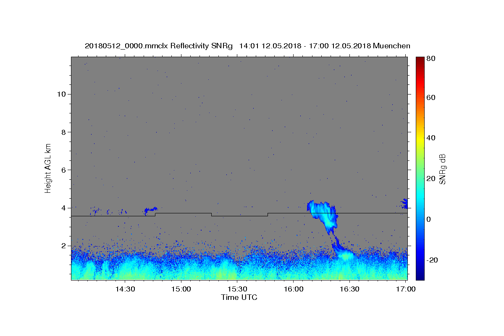Click the 14:30 time tick label
Viewport: 504px width, 336px height.
125,289
